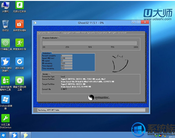Viewport: 175px width, 138px height.
Task: Open the 回收站 recycle bin icon
Action: [5, 26]
